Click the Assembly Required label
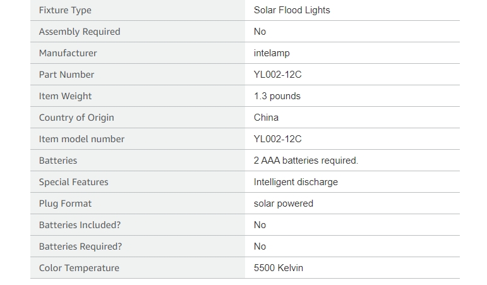The width and height of the screenshot is (487, 285). point(80,32)
